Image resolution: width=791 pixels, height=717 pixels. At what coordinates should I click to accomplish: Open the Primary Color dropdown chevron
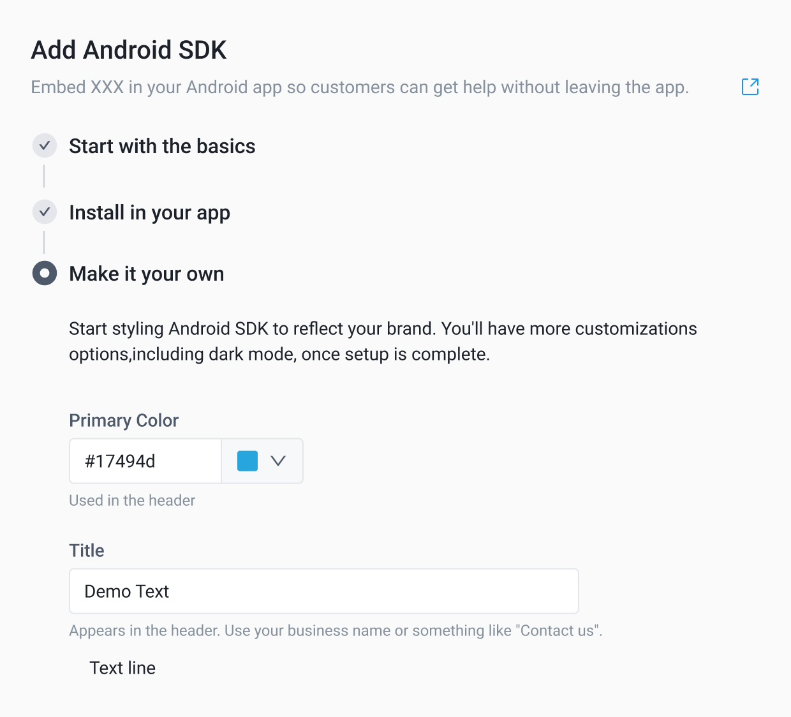tap(278, 461)
